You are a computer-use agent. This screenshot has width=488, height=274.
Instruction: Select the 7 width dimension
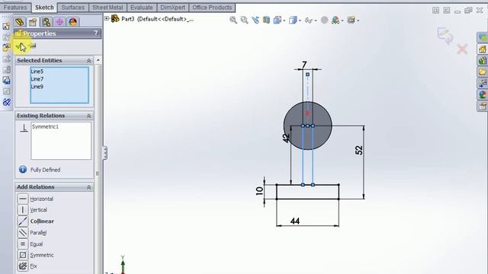coord(304,65)
